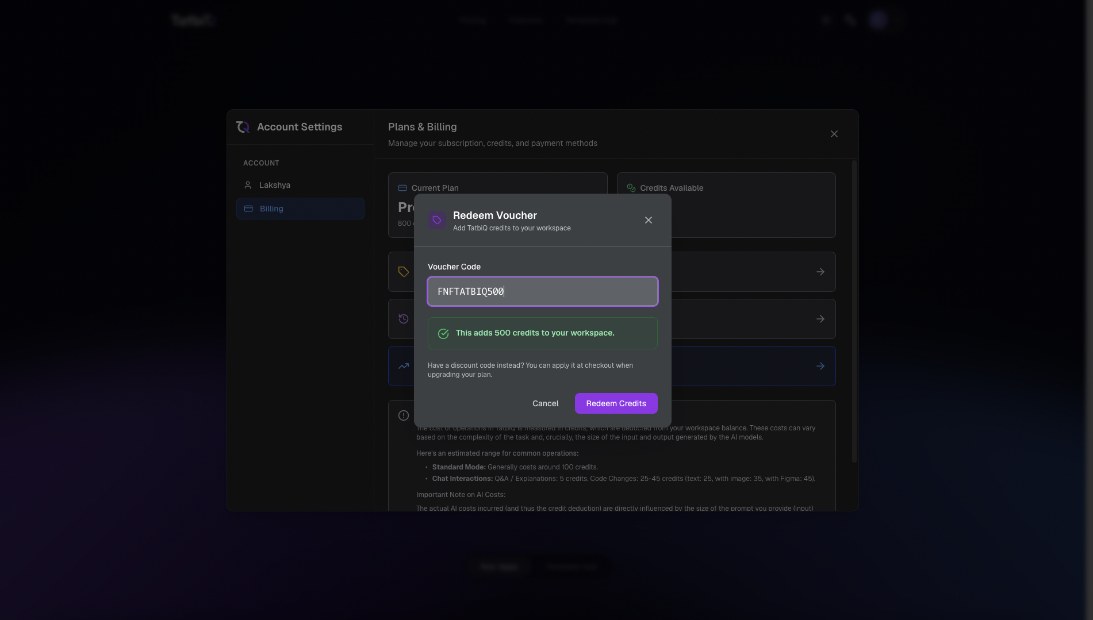The height and width of the screenshot is (620, 1093).
Task: Focus the Voucher Code input field
Action: [x=542, y=291]
